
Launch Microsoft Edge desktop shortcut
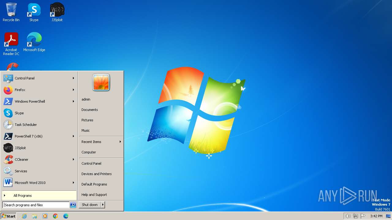pos(34,42)
